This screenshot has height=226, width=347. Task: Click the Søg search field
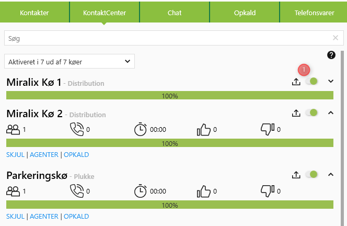167,38
